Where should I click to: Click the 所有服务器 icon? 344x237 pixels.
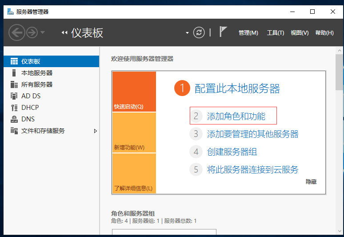tap(14, 84)
